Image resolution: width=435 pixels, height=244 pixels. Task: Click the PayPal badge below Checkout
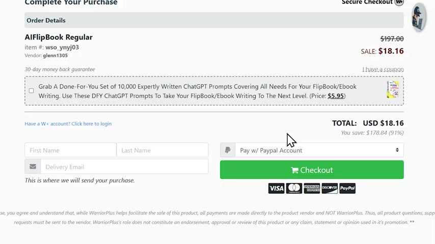pos(347,188)
